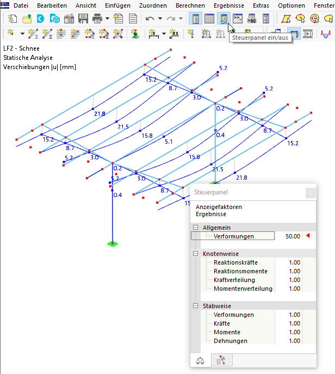
Task: Switch to the filter tab in Steuerpanel
Action: point(221,360)
